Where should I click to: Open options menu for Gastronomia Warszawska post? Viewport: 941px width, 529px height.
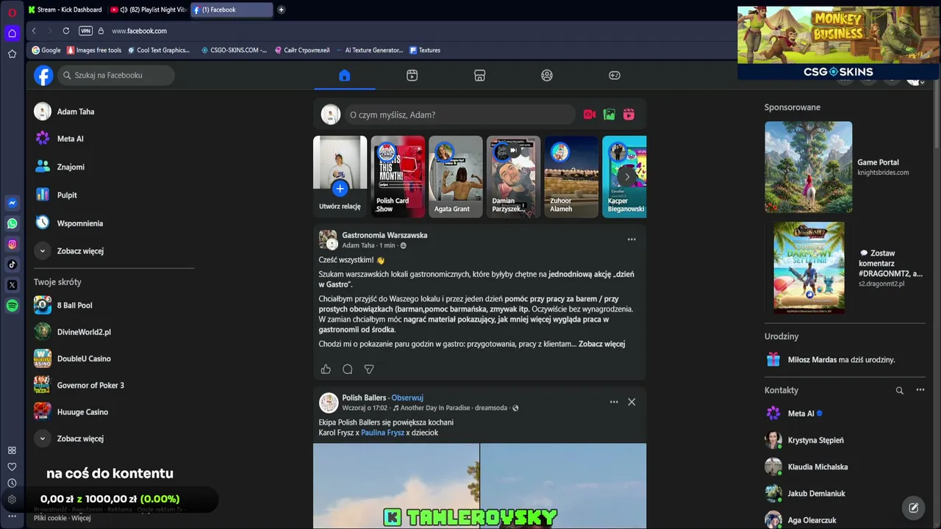point(631,240)
